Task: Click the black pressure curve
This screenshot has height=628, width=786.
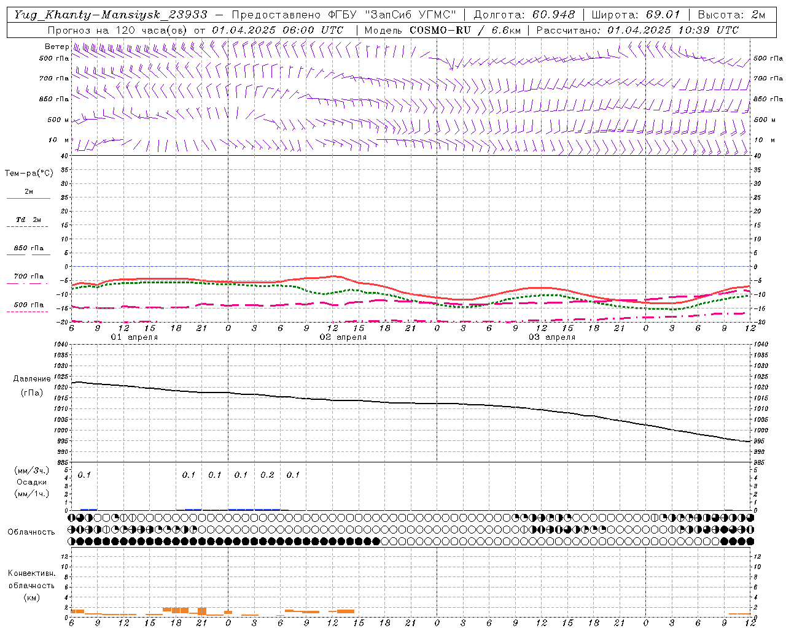Action: [x=411, y=403]
